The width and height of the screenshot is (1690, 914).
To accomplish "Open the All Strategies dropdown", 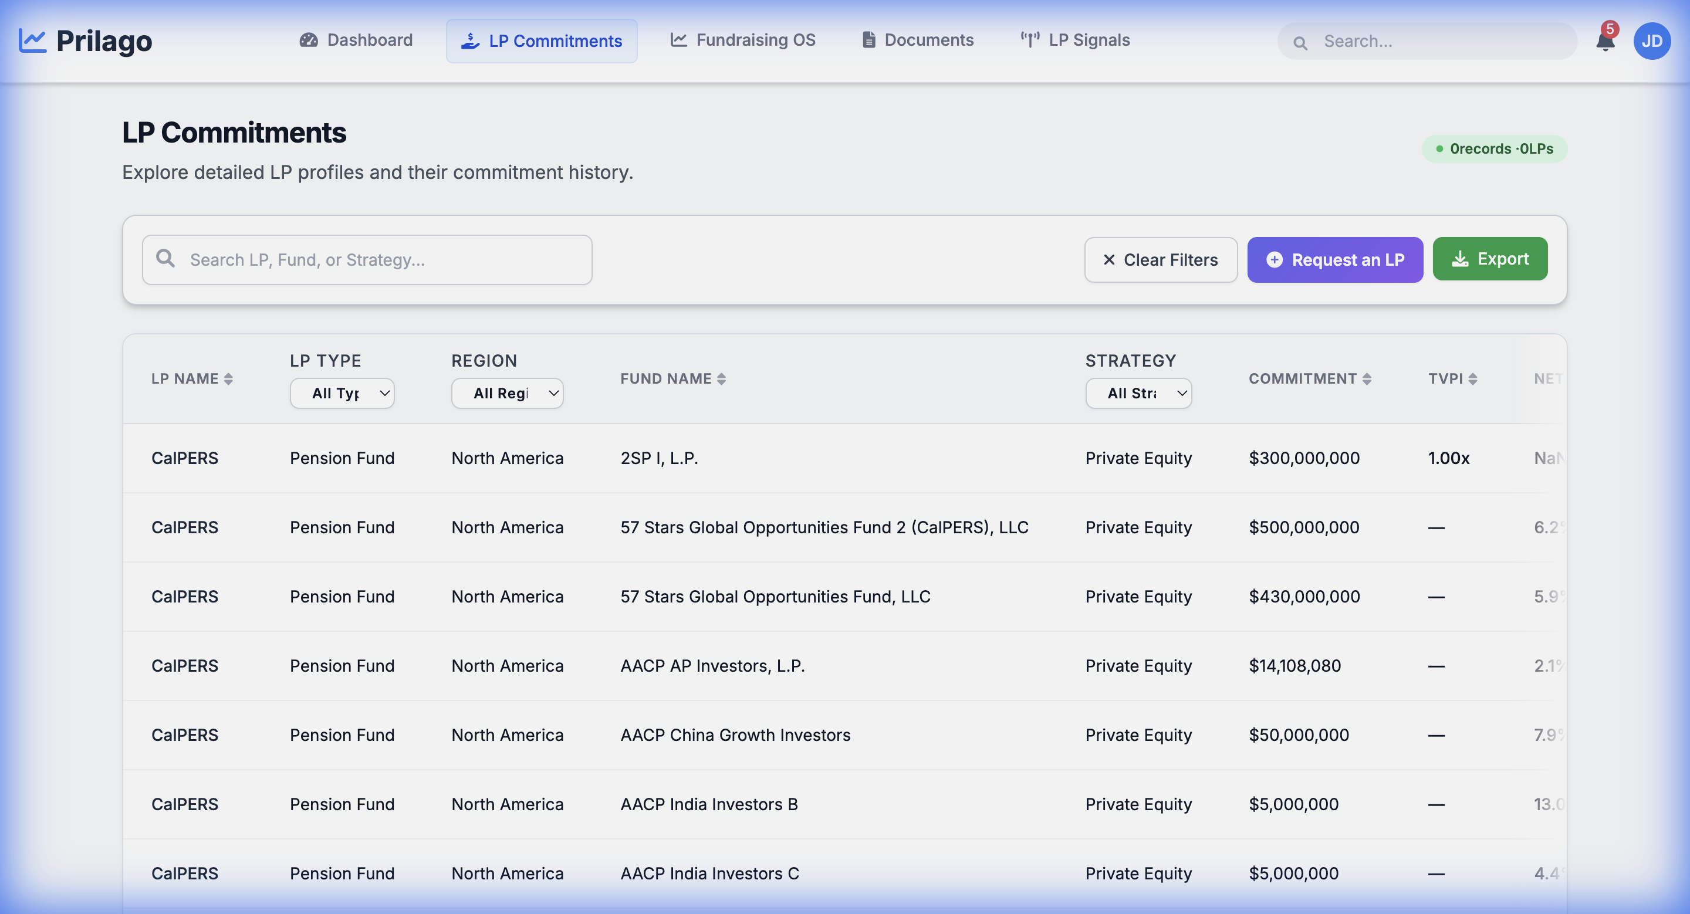I will click(x=1139, y=392).
